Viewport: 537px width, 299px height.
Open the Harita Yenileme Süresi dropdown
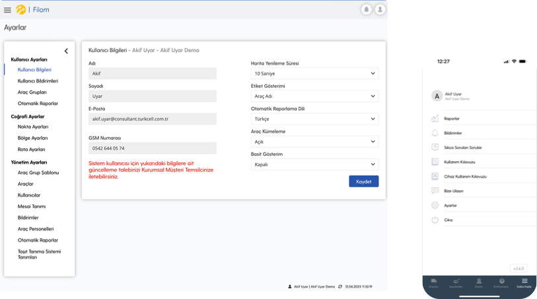(x=314, y=73)
